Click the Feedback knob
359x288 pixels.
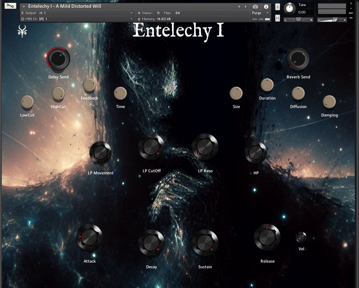pyautogui.click(x=89, y=85)
